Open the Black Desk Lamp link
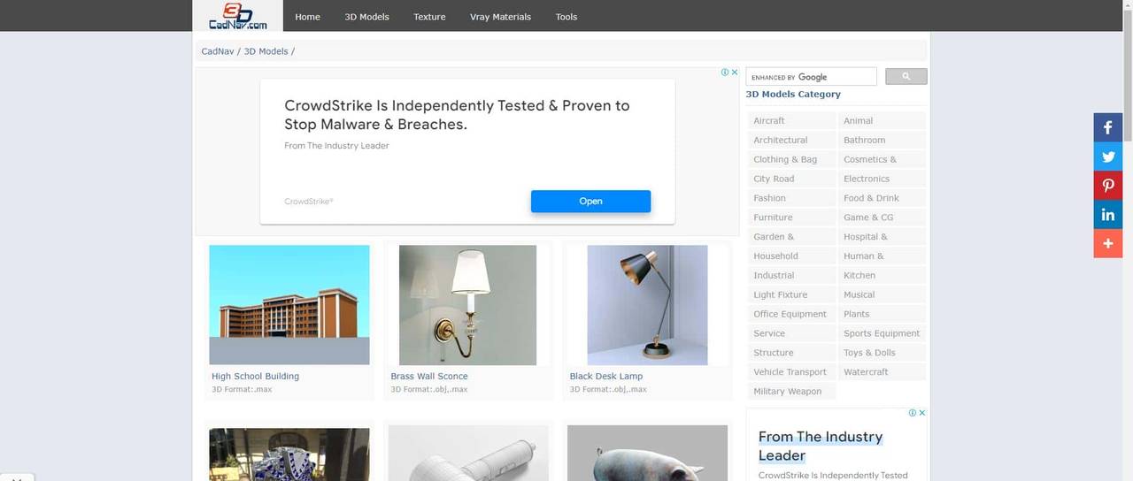The width and height of the screenshot is (1133, 481). pyautogui.click(x=605, y=376)
